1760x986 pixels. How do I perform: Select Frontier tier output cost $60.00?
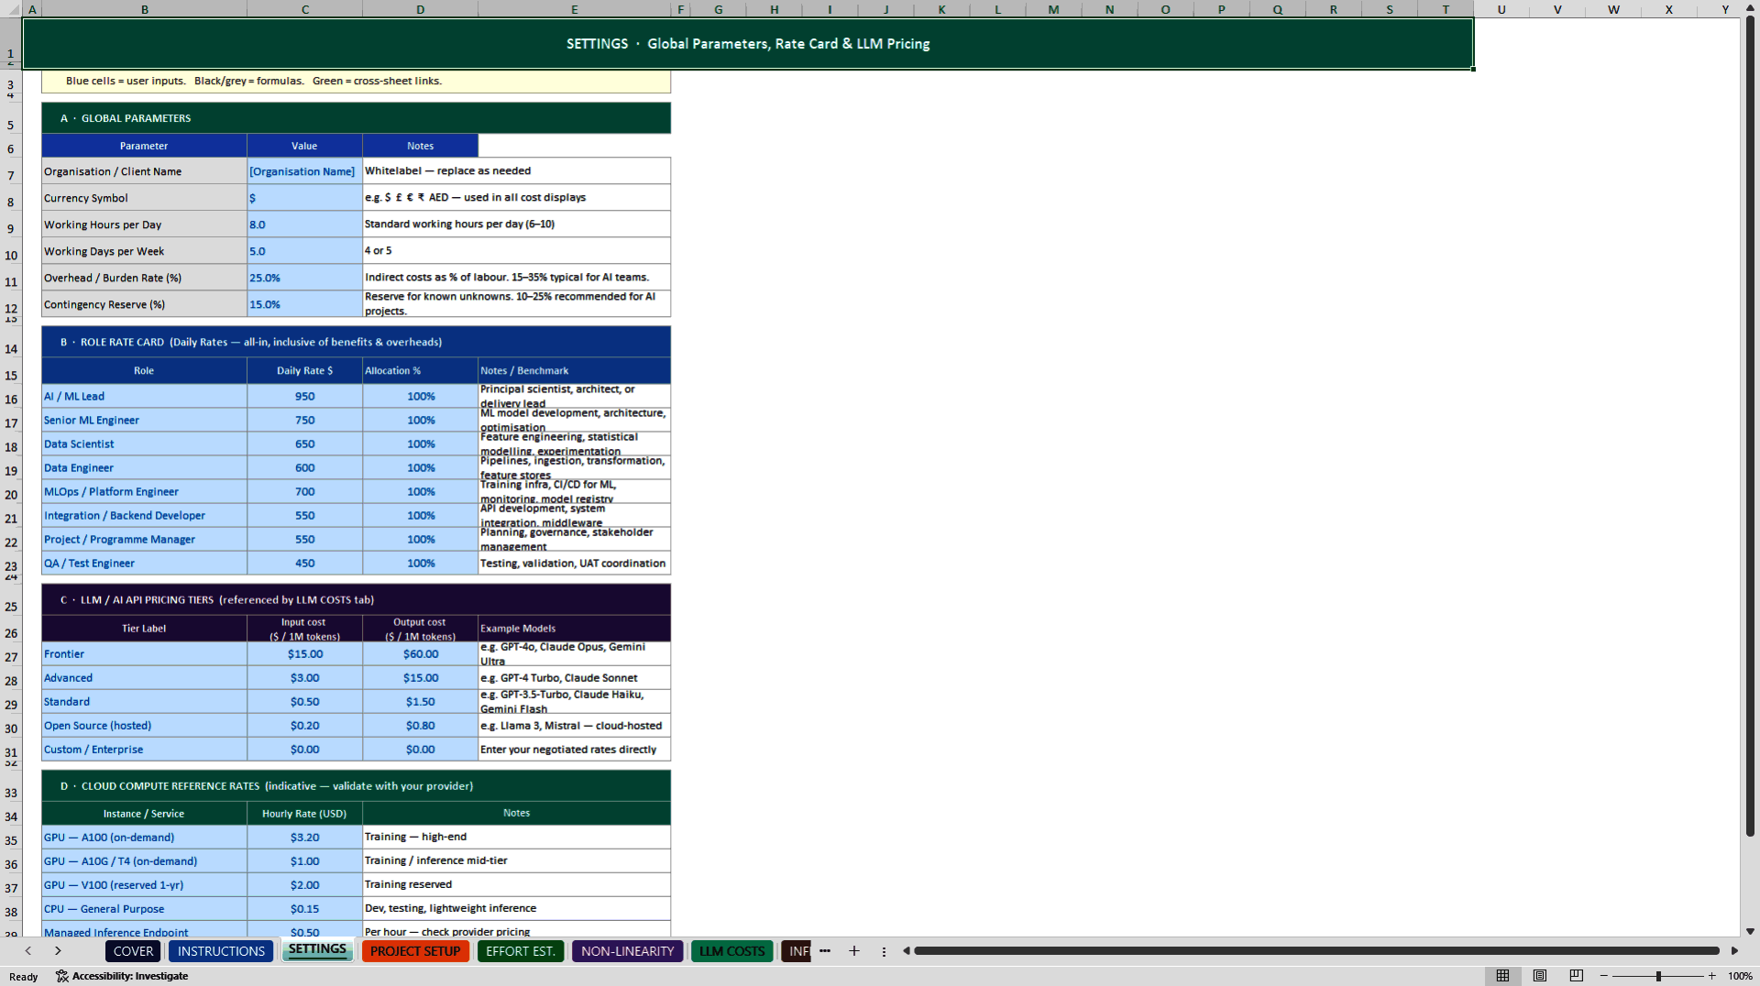click(x=420, y=653)
